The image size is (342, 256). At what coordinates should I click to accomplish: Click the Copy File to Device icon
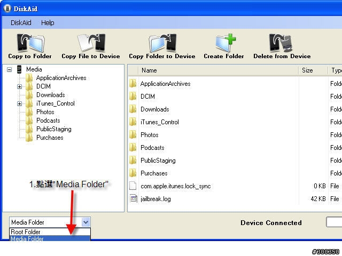[x=91, y=43]
